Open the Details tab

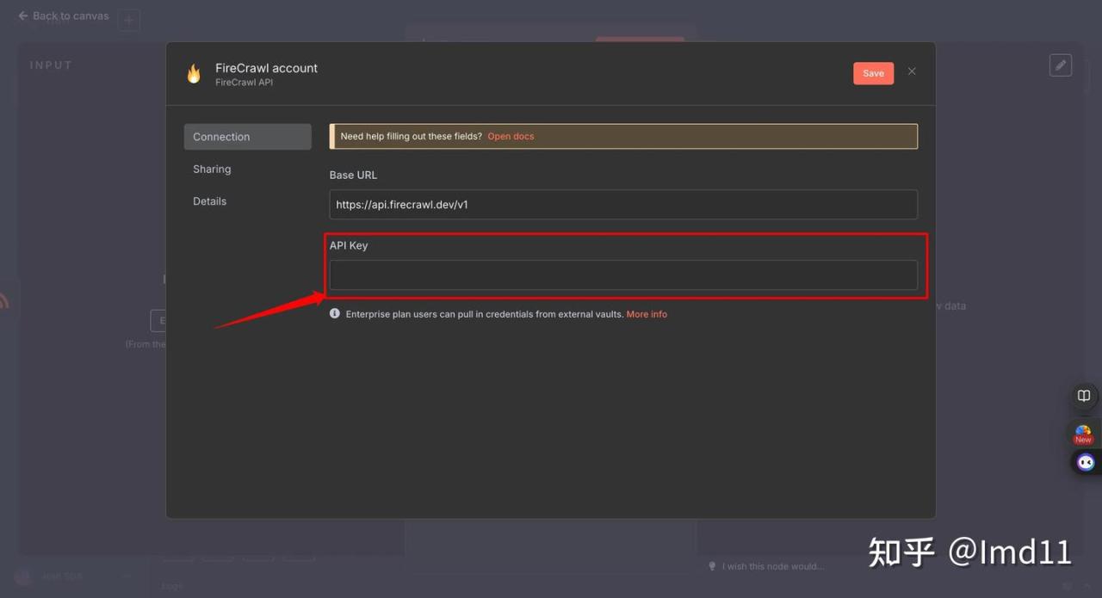(209, 201)
